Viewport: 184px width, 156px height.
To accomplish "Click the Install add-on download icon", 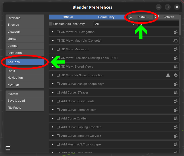I will pyautogui.click(x=131, y=17).
